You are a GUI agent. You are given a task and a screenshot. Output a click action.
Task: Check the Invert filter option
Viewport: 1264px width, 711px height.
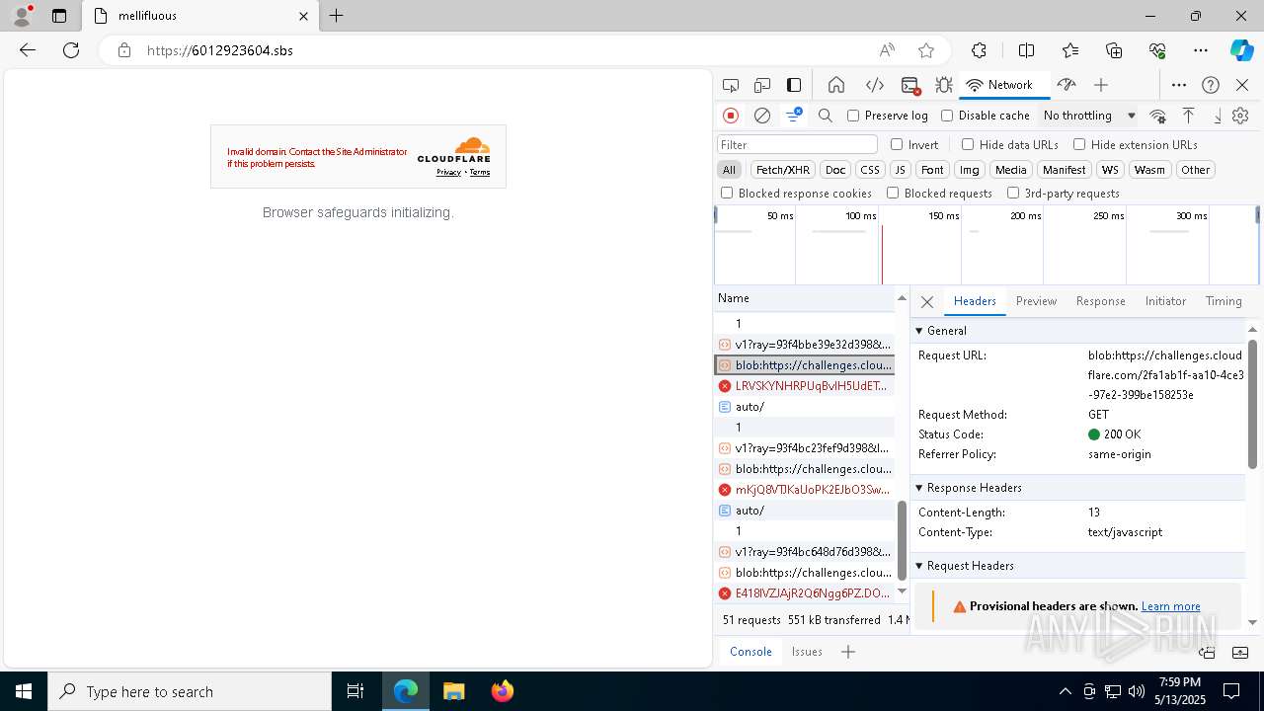tap(897, 144)
